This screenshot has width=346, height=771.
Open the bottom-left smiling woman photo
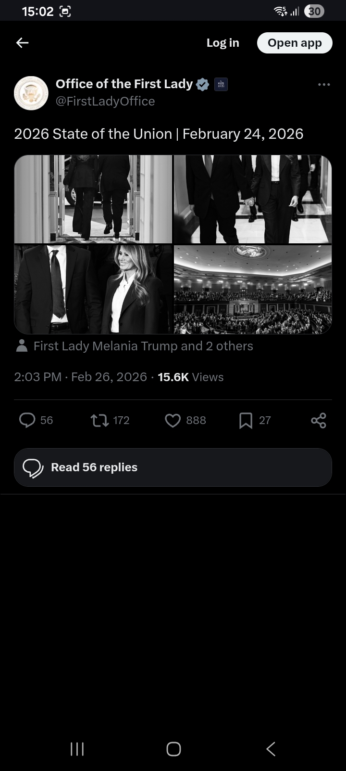coord(93,289)
